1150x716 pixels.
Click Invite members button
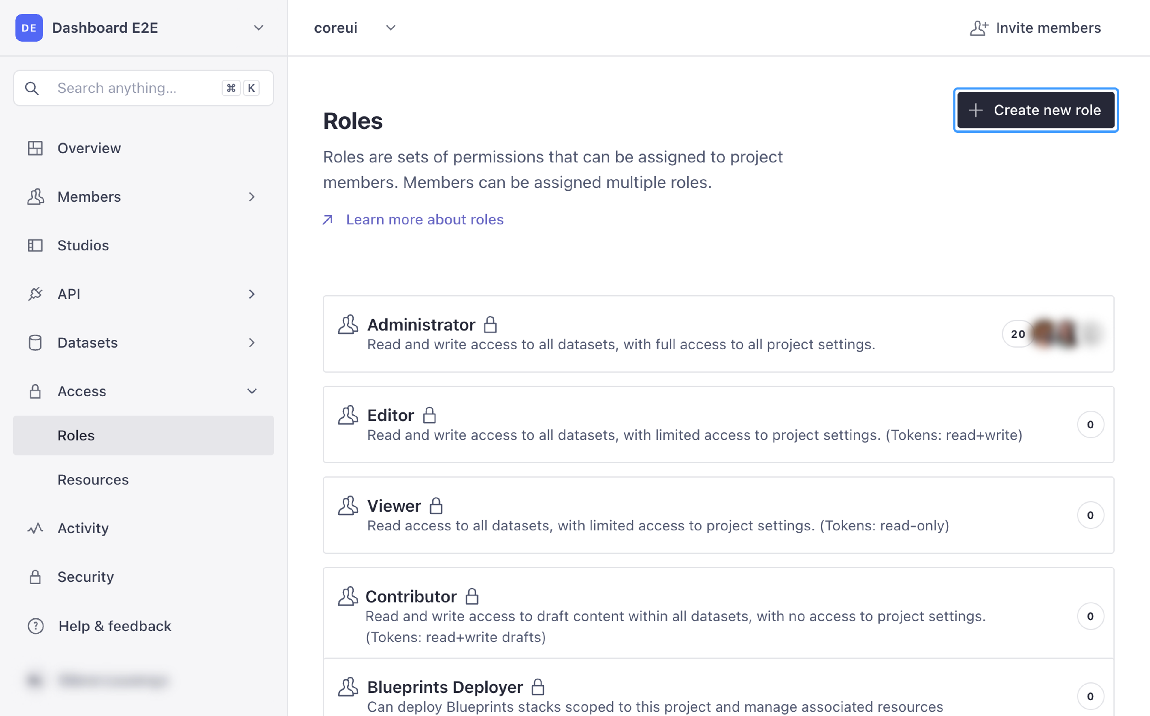[x=1035, y=28]
